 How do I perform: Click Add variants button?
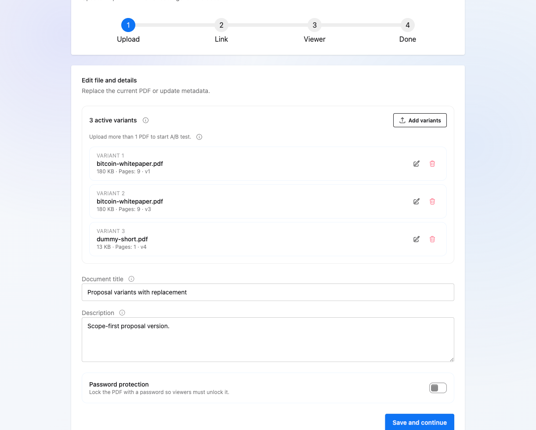click(420, 120)
